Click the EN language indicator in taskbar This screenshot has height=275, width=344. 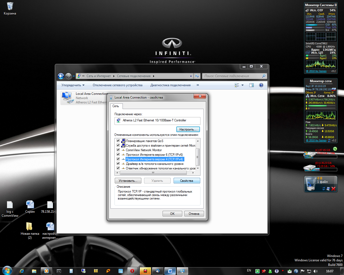point(249,270)
